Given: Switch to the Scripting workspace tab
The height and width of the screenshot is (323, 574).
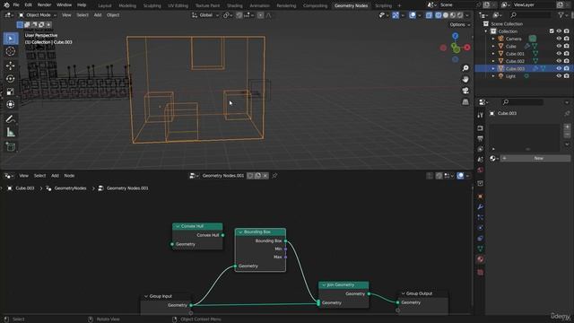Looking at the screenshot, I should click(383, 5).
